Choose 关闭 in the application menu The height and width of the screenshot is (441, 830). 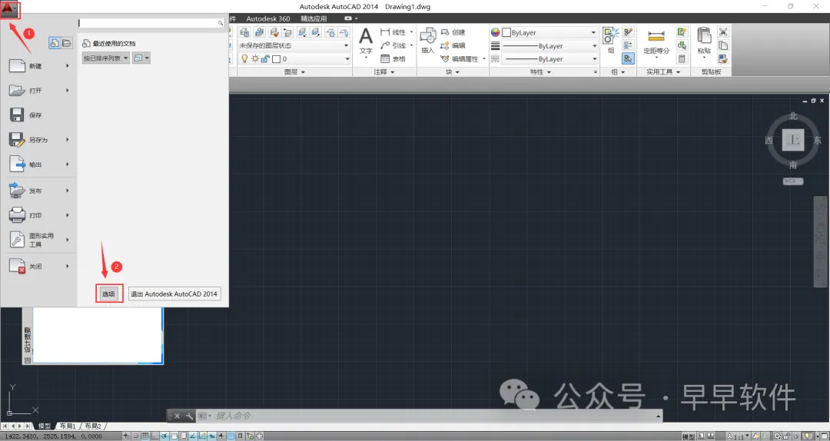tap(38, 267)
